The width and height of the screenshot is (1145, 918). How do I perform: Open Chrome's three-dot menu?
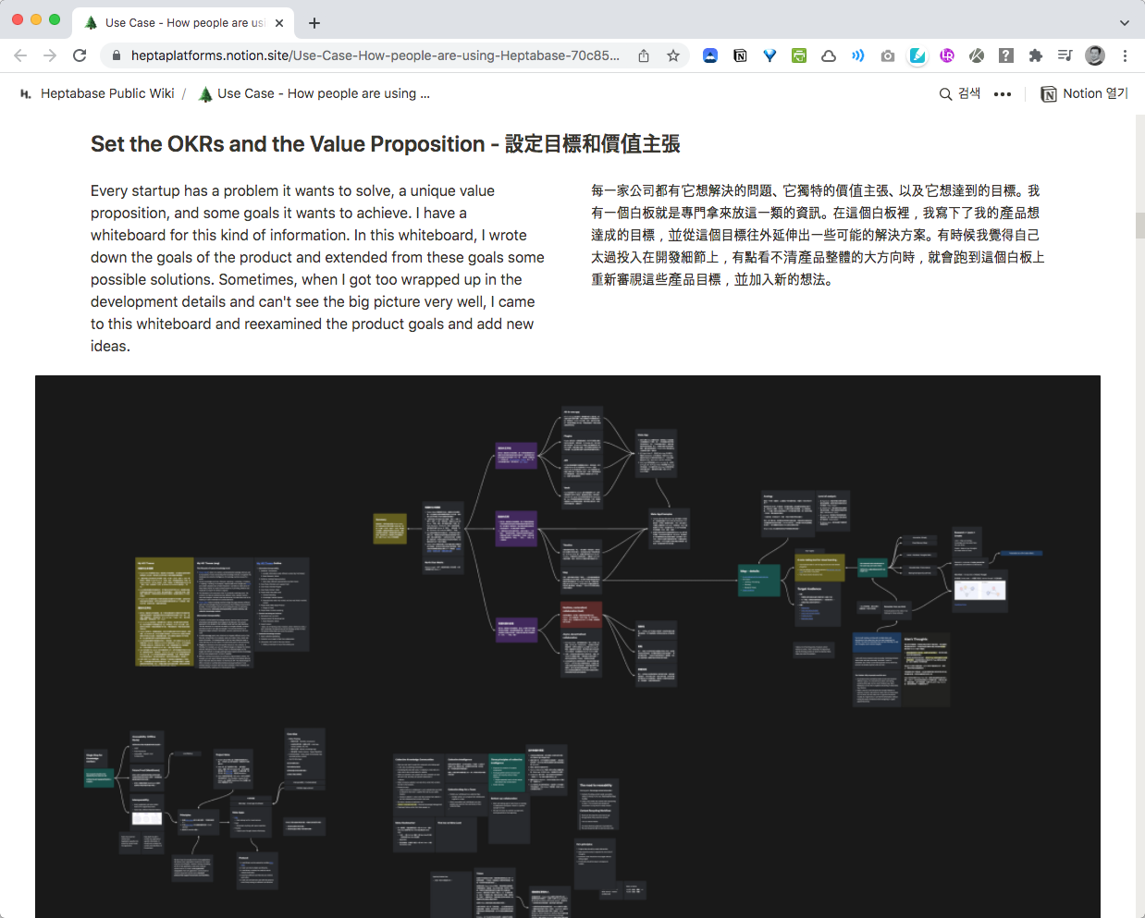click(1125, 55)
